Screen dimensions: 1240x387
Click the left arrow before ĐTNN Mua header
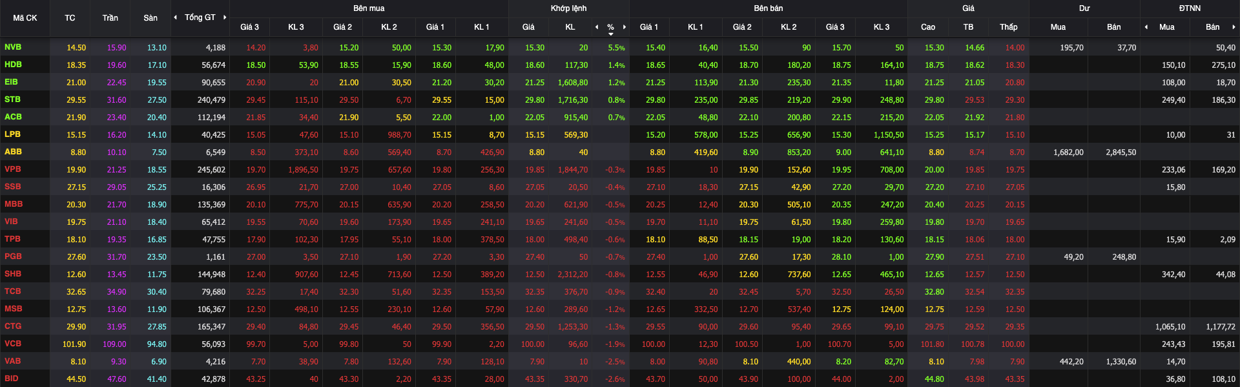(1146, 27)
